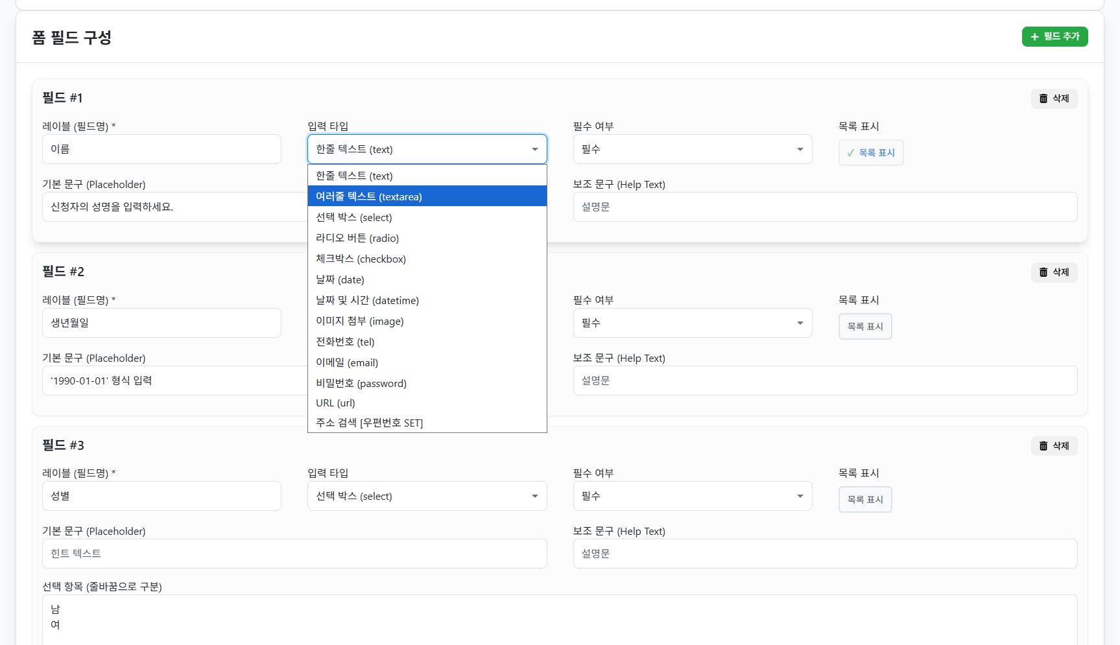Toggle 목록 표시 for field #1
The height and width of the screenshot is (645, 1120).
click(x=871, y=153)
